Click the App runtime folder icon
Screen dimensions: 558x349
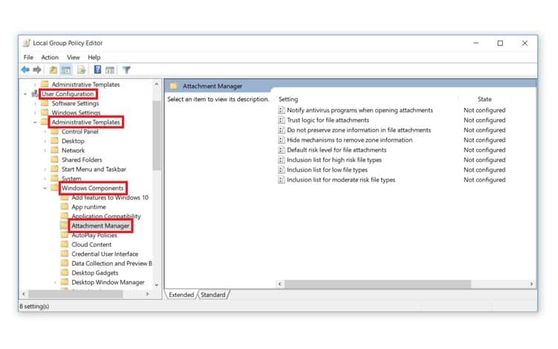(x=65, y=207)
